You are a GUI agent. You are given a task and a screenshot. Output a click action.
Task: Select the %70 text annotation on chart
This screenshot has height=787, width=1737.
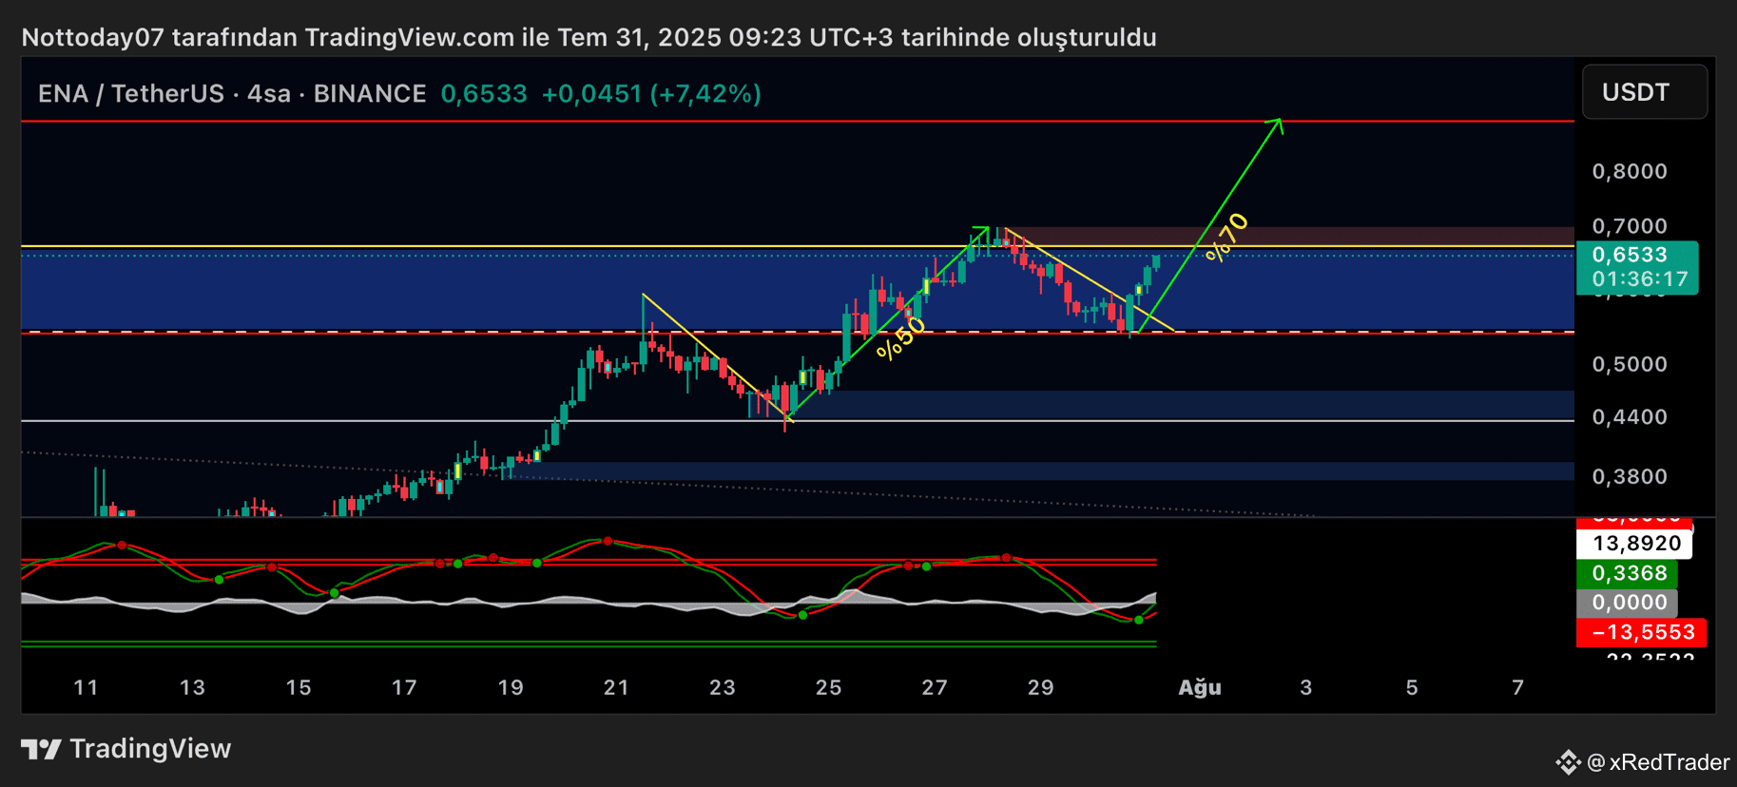(1227, 238)
